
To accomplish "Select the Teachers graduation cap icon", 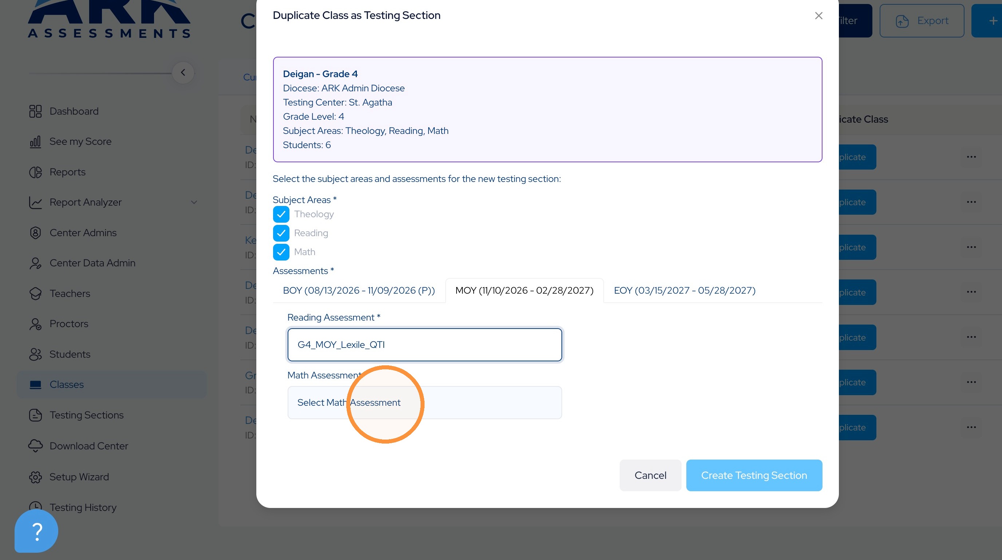I will pyautogui.click(x=35, y=293).
